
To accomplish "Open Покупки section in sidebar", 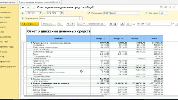I will 3,27.
